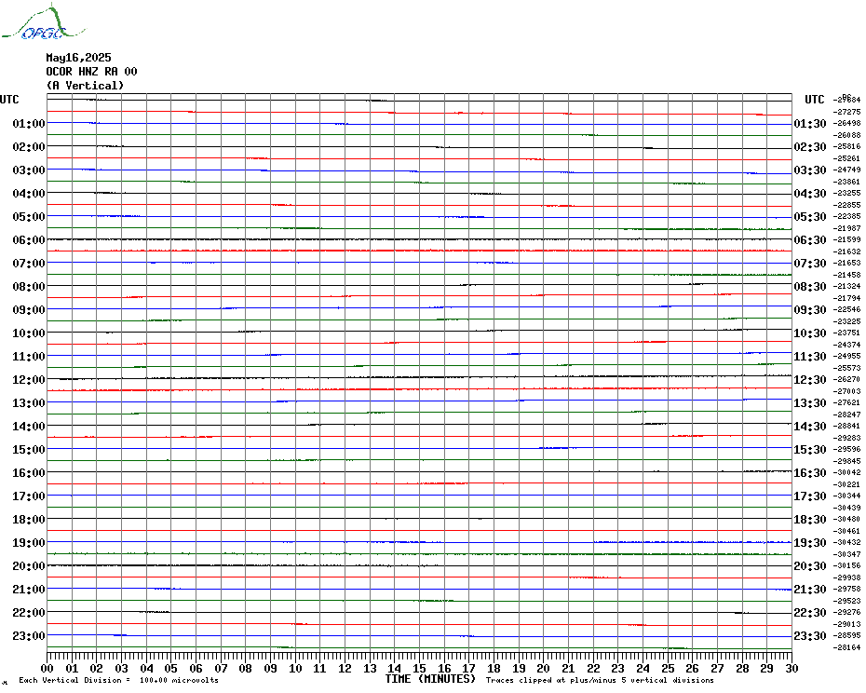Click the offset value "-21599"

coord(846,239)
